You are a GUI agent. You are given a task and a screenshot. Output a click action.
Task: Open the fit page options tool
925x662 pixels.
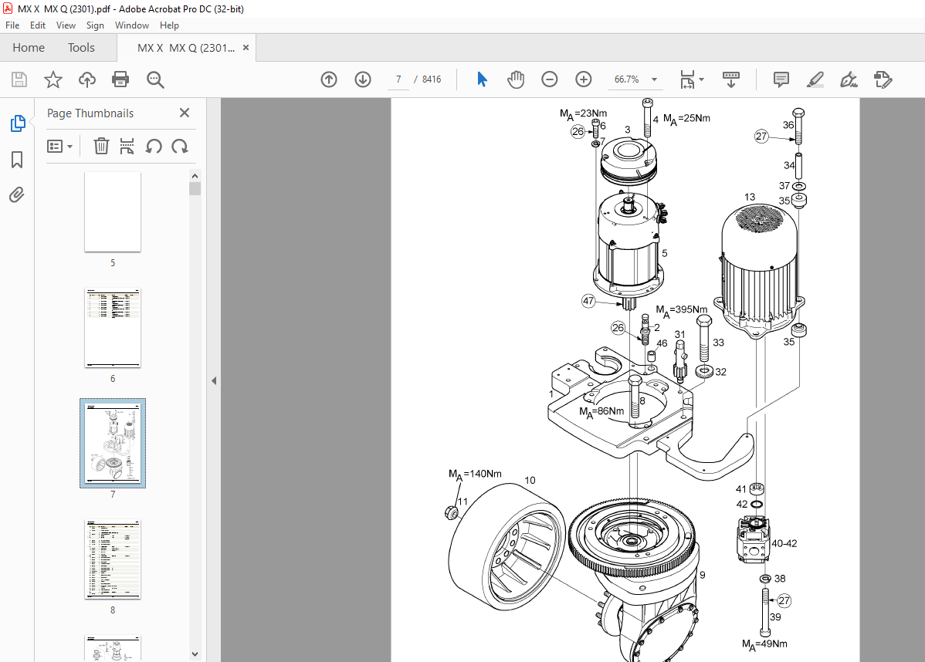pyautogui.click(x=691, y=79)
